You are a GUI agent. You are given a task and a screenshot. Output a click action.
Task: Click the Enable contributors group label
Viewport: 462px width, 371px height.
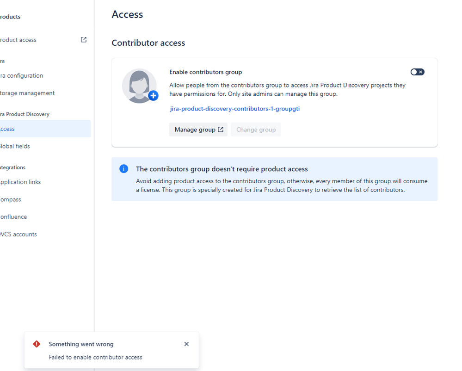[x=206, y=72]
